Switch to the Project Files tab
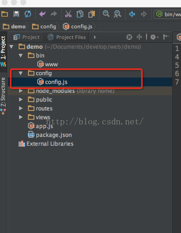 point(67,37)
